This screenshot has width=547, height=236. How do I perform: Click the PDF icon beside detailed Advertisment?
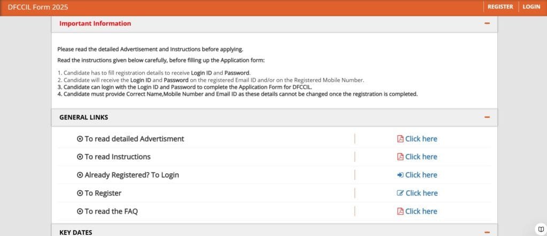point(400,139)
